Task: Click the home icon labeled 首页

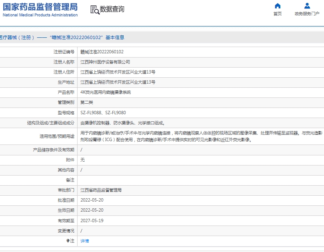Action: (277, 6)
